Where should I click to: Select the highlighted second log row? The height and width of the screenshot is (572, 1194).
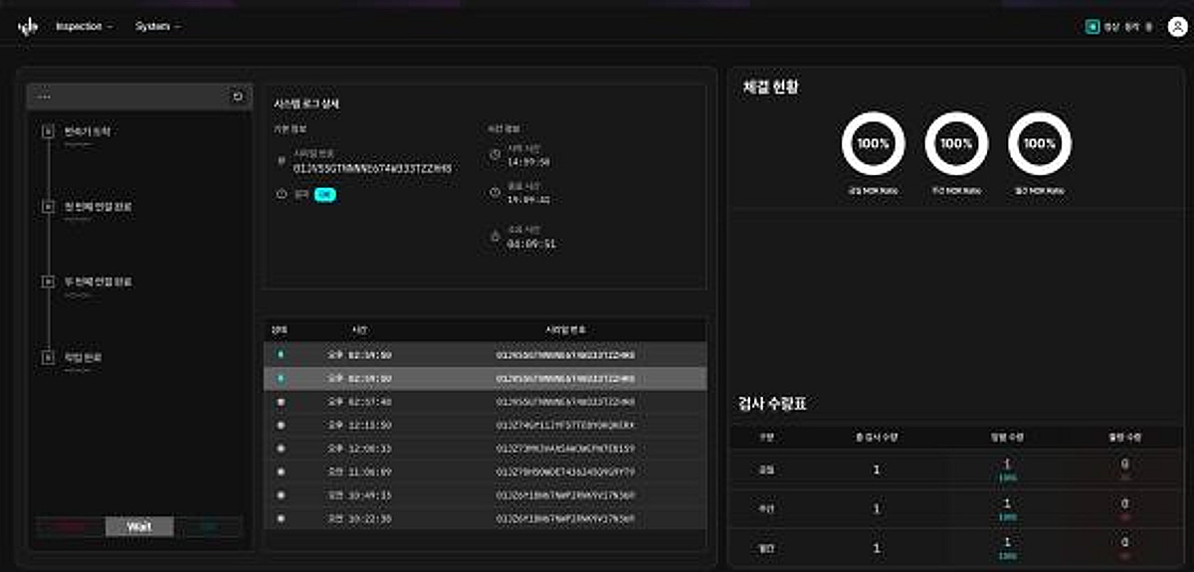coord(486,378)
